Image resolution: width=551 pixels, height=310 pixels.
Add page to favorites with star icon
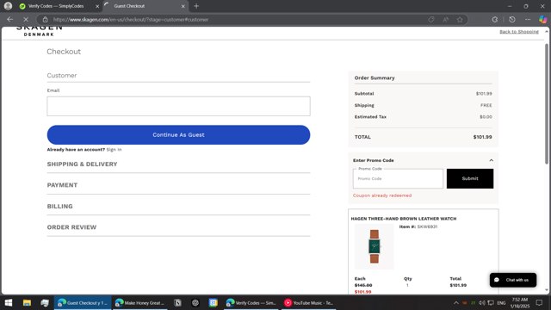pyautogui.click(x=460, y=20)
